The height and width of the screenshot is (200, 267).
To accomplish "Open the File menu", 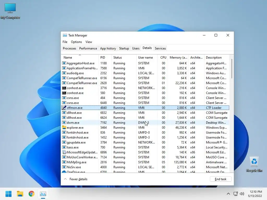I will (65, 42).
